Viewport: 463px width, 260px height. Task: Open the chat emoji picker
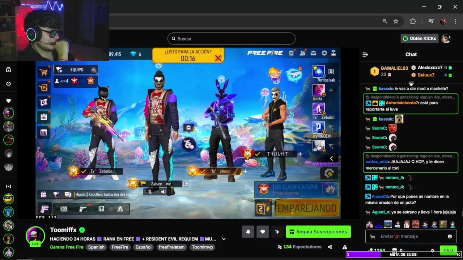pos(450,237)
